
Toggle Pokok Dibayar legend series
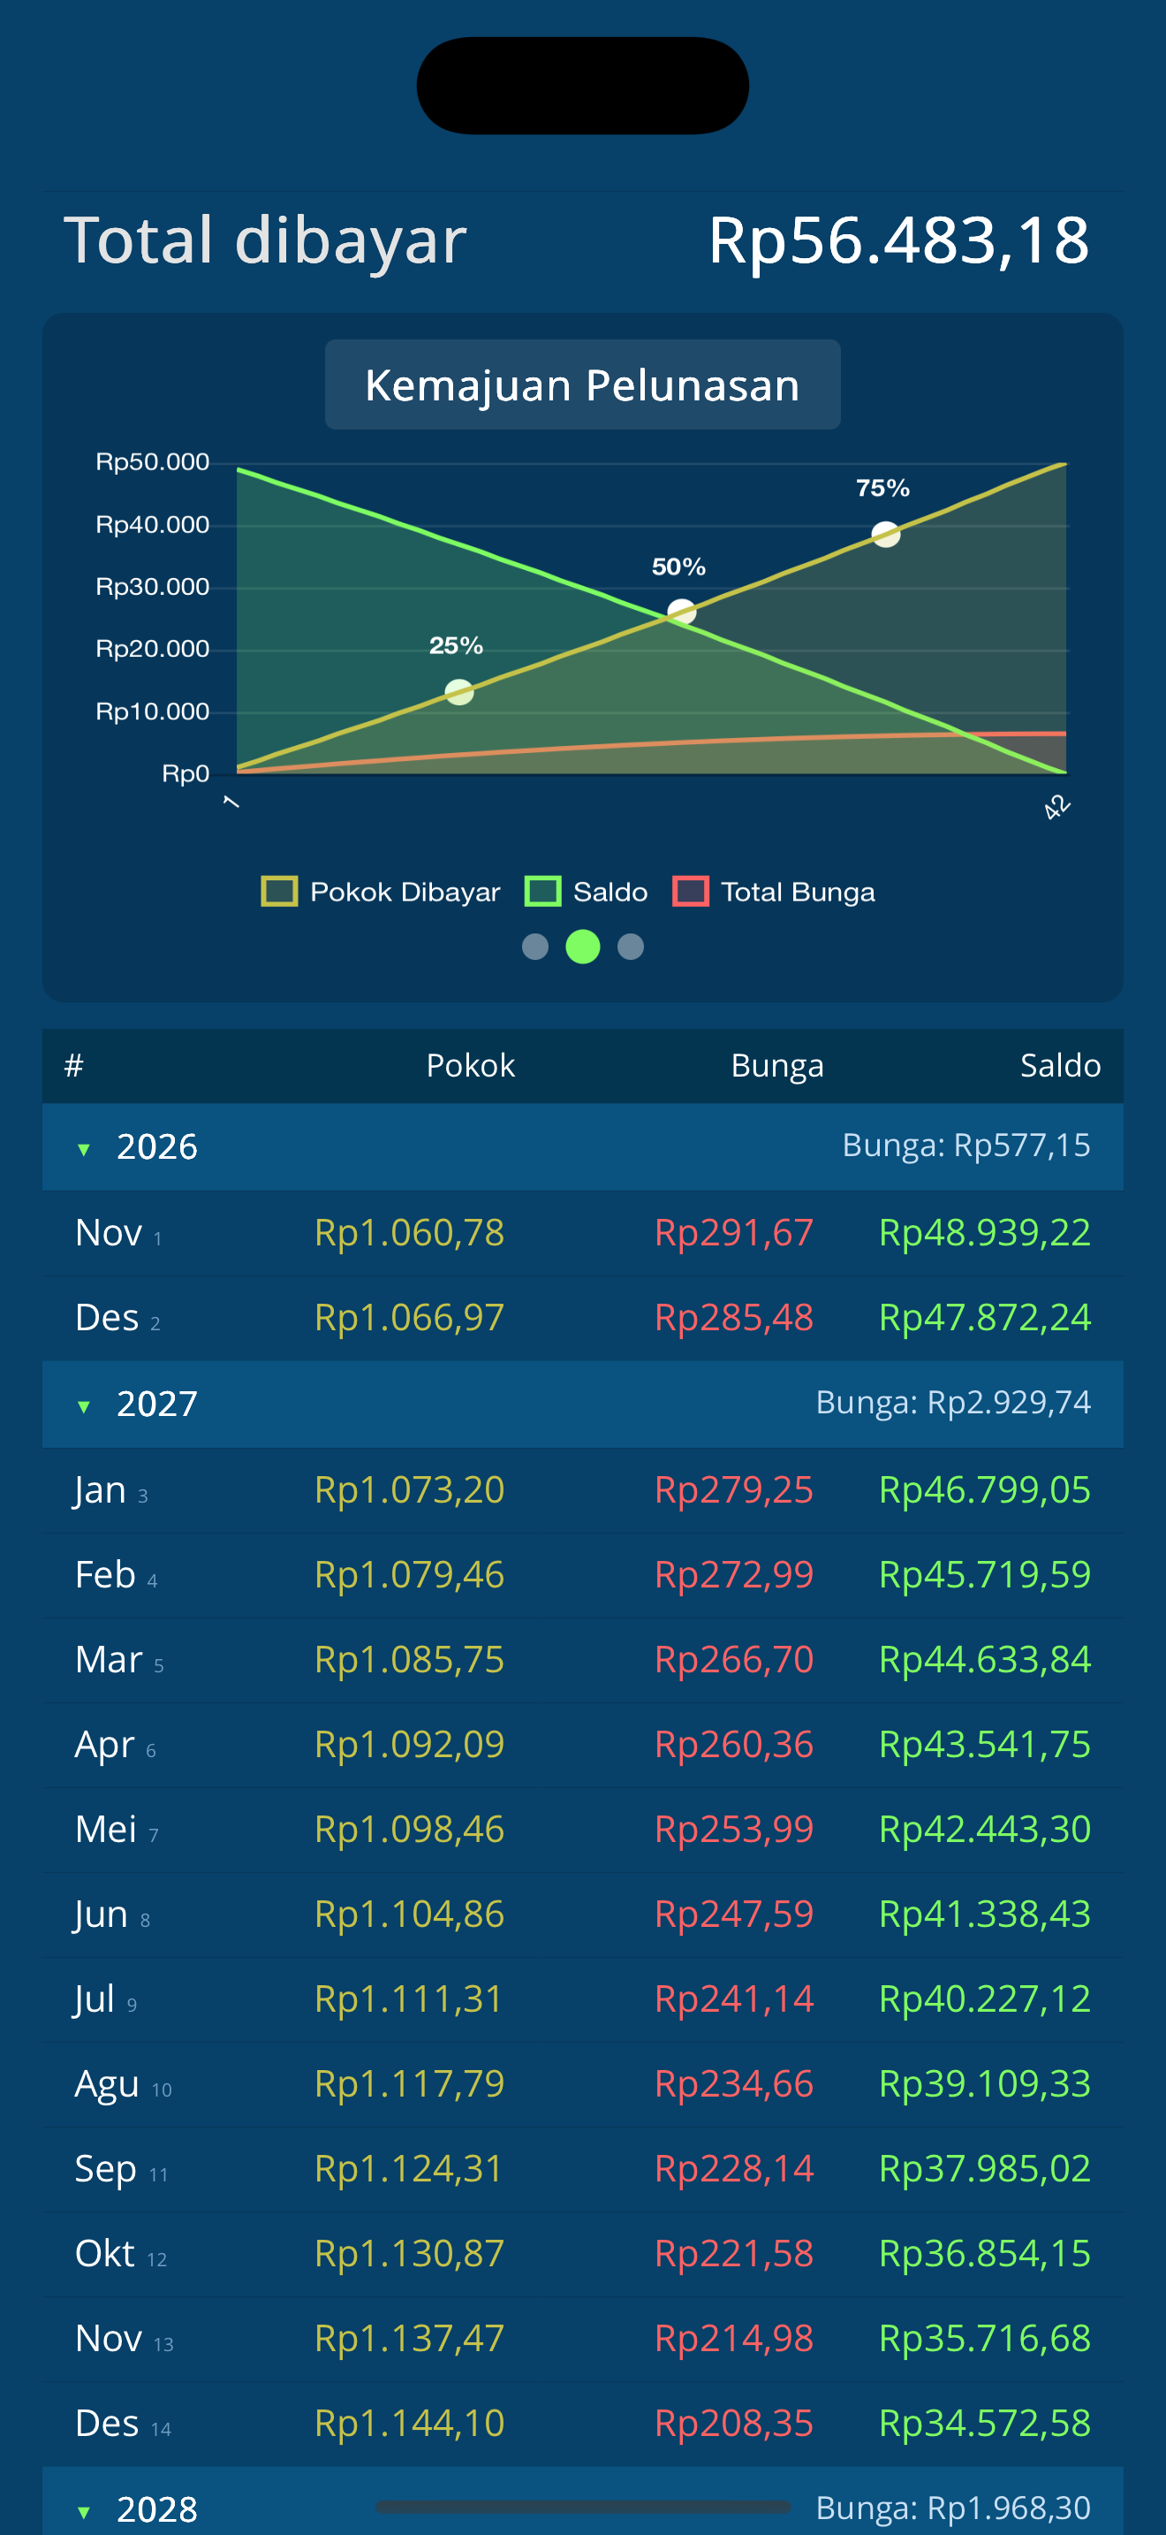tap(381, 892)
